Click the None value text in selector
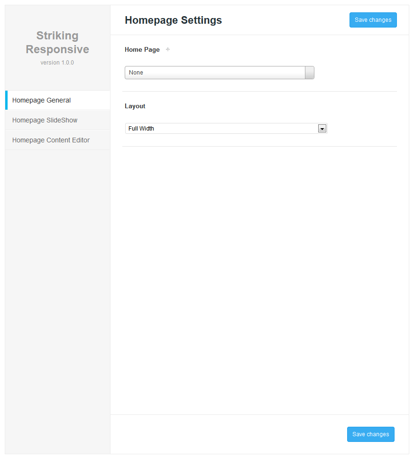Image resolution: width=414 pixels, height=459 pixels. [x=136, y=73]
